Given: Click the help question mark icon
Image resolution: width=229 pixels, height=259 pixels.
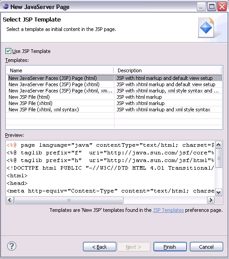Looking at the screenshot, I should pos(12,246).
